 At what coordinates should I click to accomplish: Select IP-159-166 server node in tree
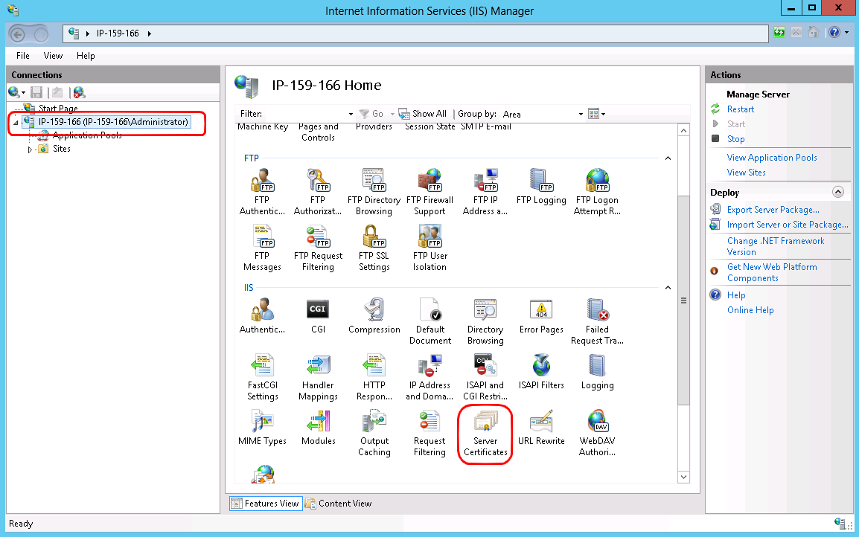[113, 121]
